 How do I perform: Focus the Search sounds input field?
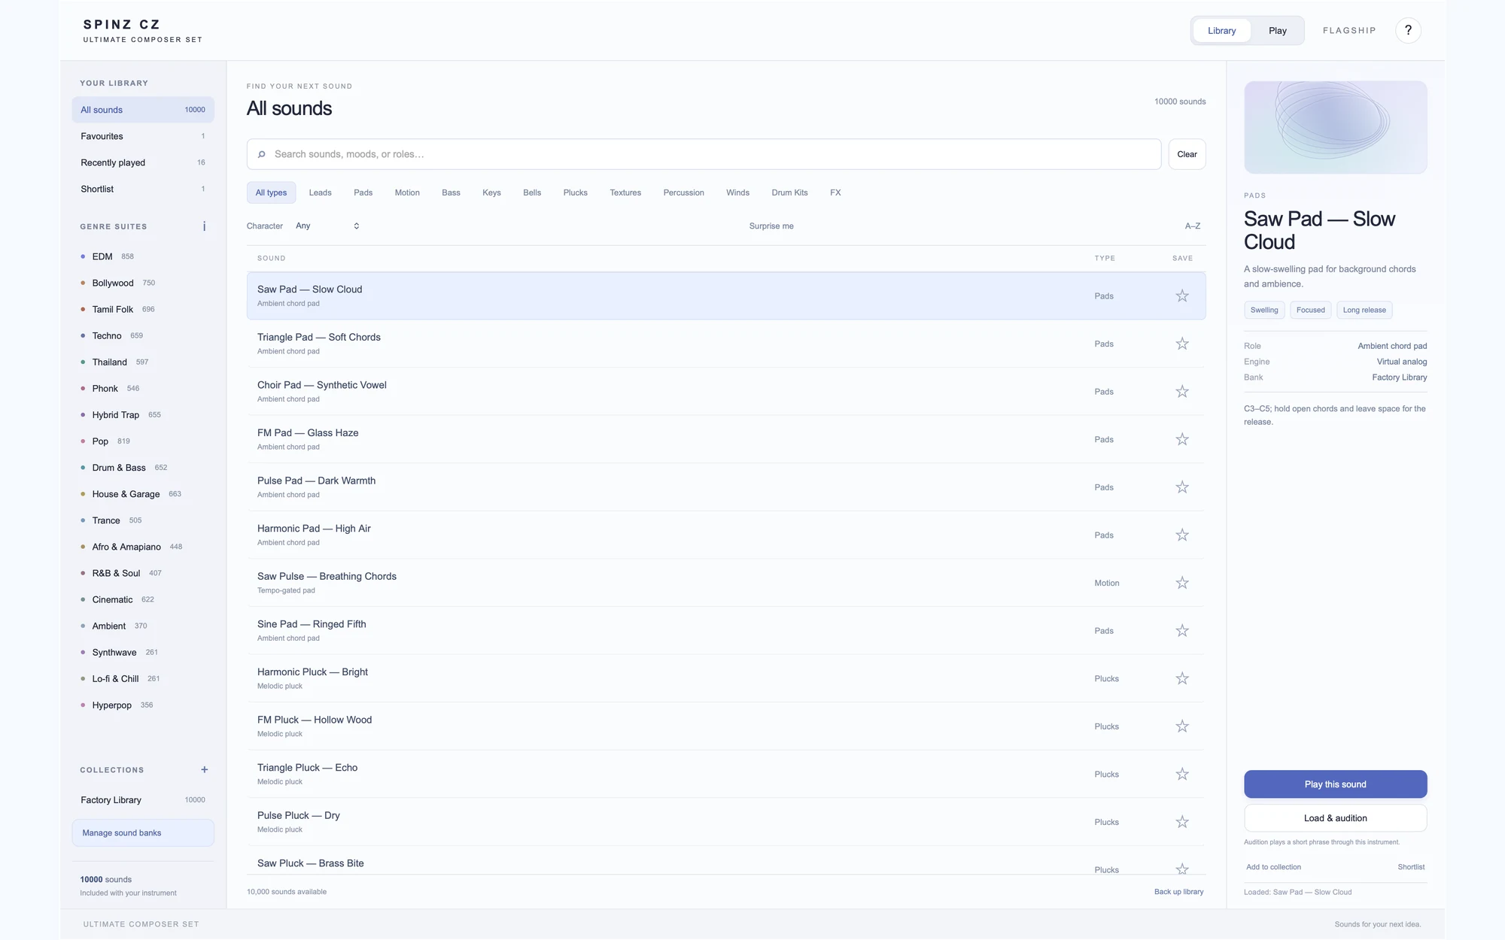click(704, 154)
